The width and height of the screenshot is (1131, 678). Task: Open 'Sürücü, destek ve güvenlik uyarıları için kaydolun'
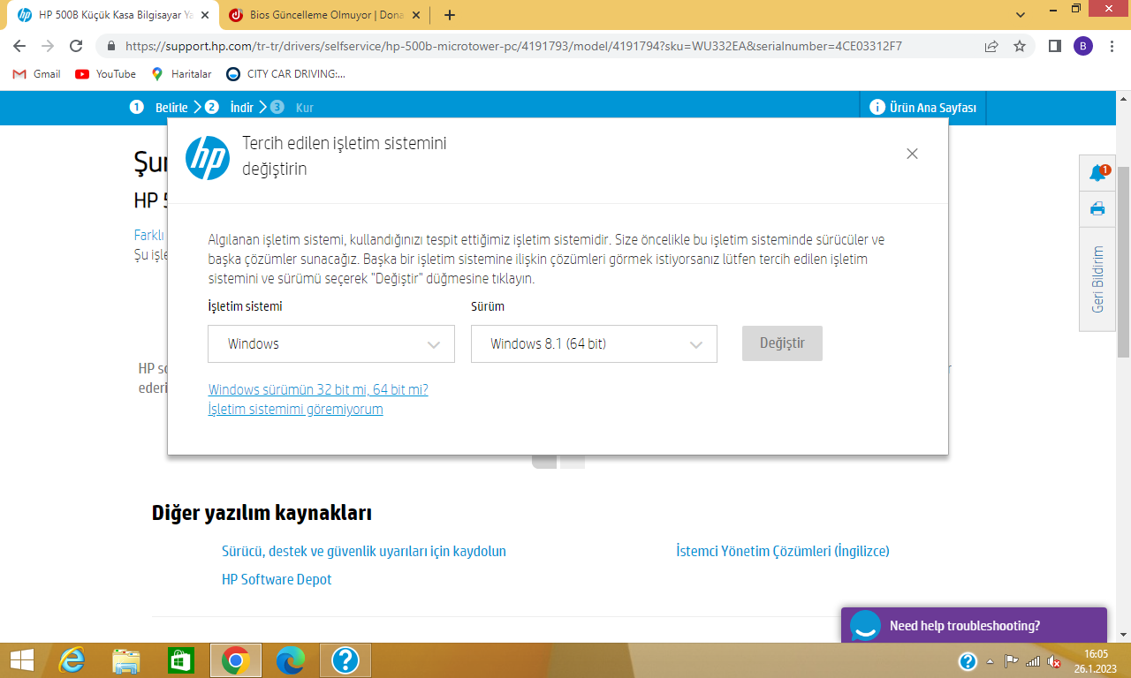[364, 551]
